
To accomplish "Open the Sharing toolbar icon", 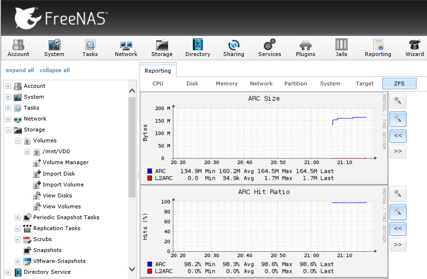I will [234, 48].
